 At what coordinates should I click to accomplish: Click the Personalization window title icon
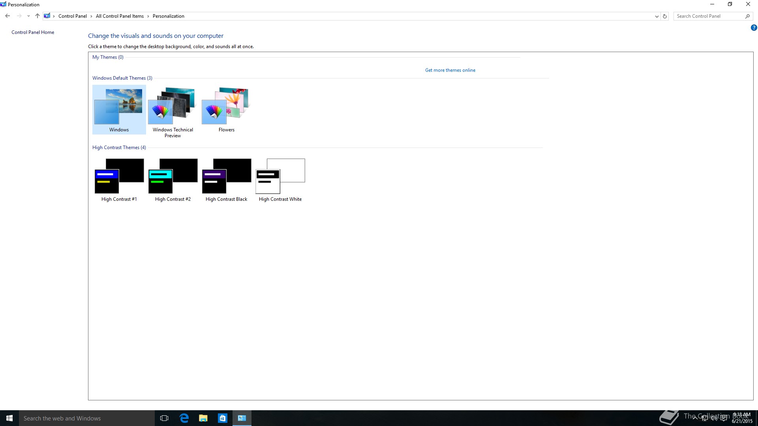[x=3, y=4]
